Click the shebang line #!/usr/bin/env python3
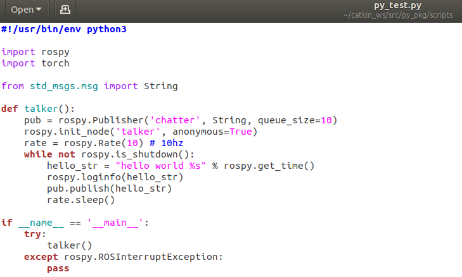This screenshot has width=462, height=277. (63, 29)
